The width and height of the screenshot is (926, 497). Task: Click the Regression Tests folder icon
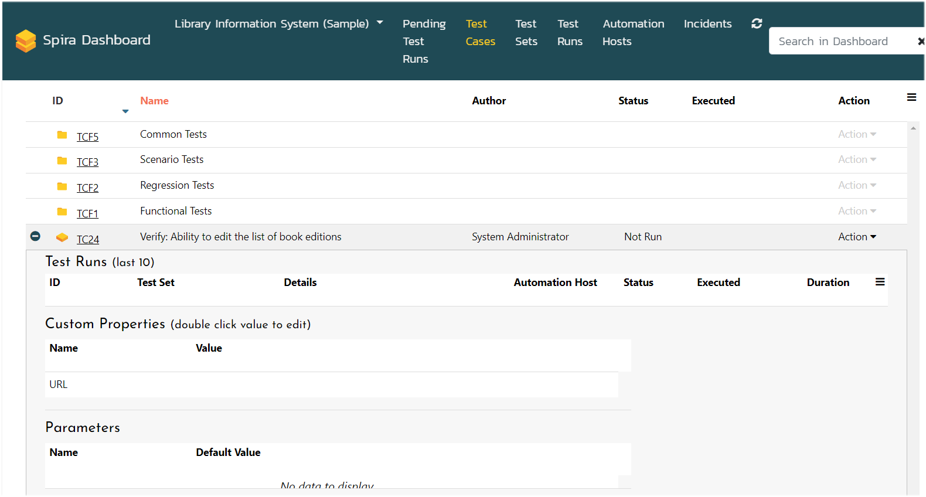point(62,186)
